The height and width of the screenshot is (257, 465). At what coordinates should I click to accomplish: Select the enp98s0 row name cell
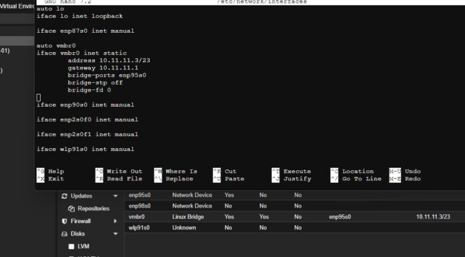click(x=140, y=206)
